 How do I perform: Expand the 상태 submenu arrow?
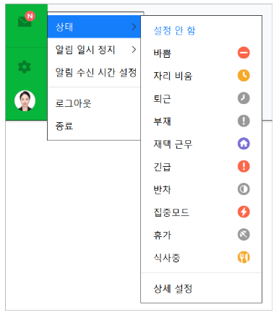tap(134, 27)
